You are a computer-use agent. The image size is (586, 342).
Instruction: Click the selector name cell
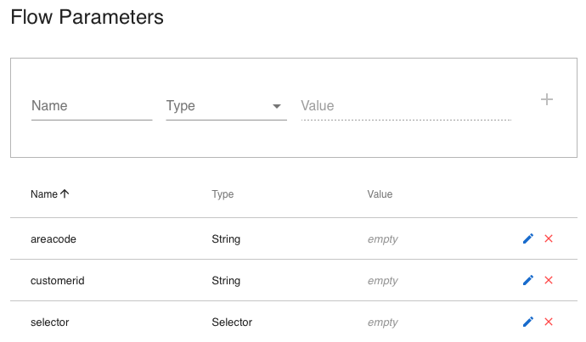[49, 322]
